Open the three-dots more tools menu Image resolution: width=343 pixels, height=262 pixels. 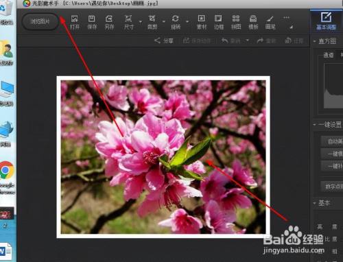click(x=286, y=17)
